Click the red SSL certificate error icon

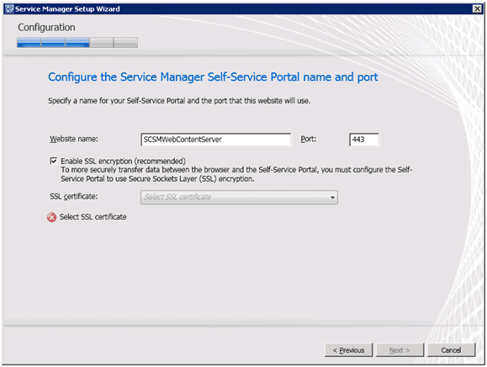51,217
